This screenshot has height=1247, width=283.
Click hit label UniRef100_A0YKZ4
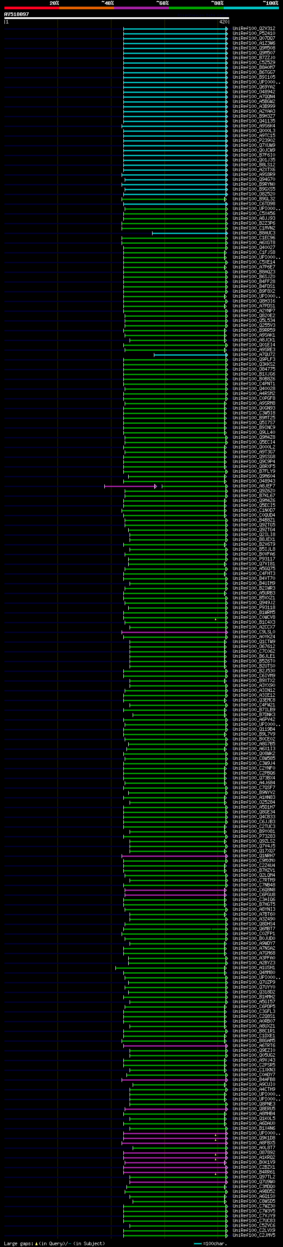click(254, 637)
